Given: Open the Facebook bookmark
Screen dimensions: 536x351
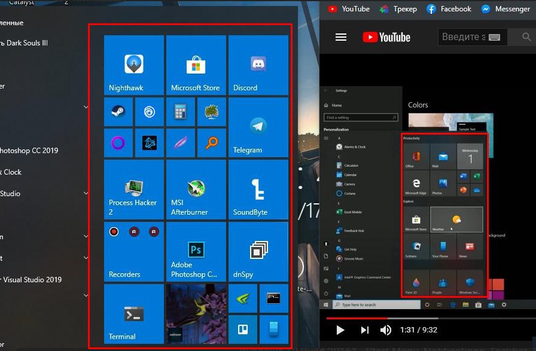Looking at the screenshot, I should point(449,9).
